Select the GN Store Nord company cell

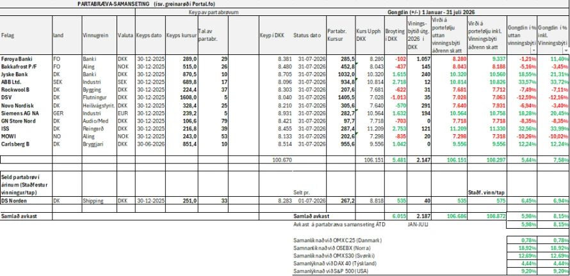pyautogui.click(x=26, y=120)
